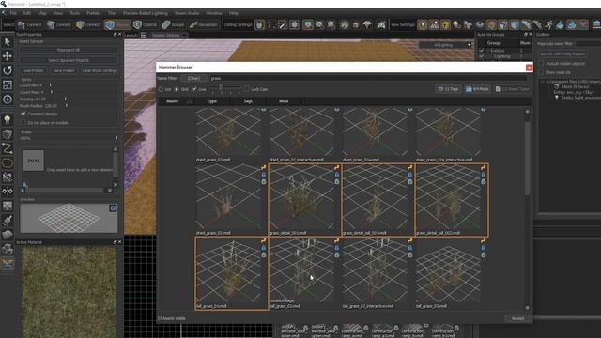Toggle the Entities group visibility checkmark
The width and height of the screenshot is (601, 338).
[482, 50]
